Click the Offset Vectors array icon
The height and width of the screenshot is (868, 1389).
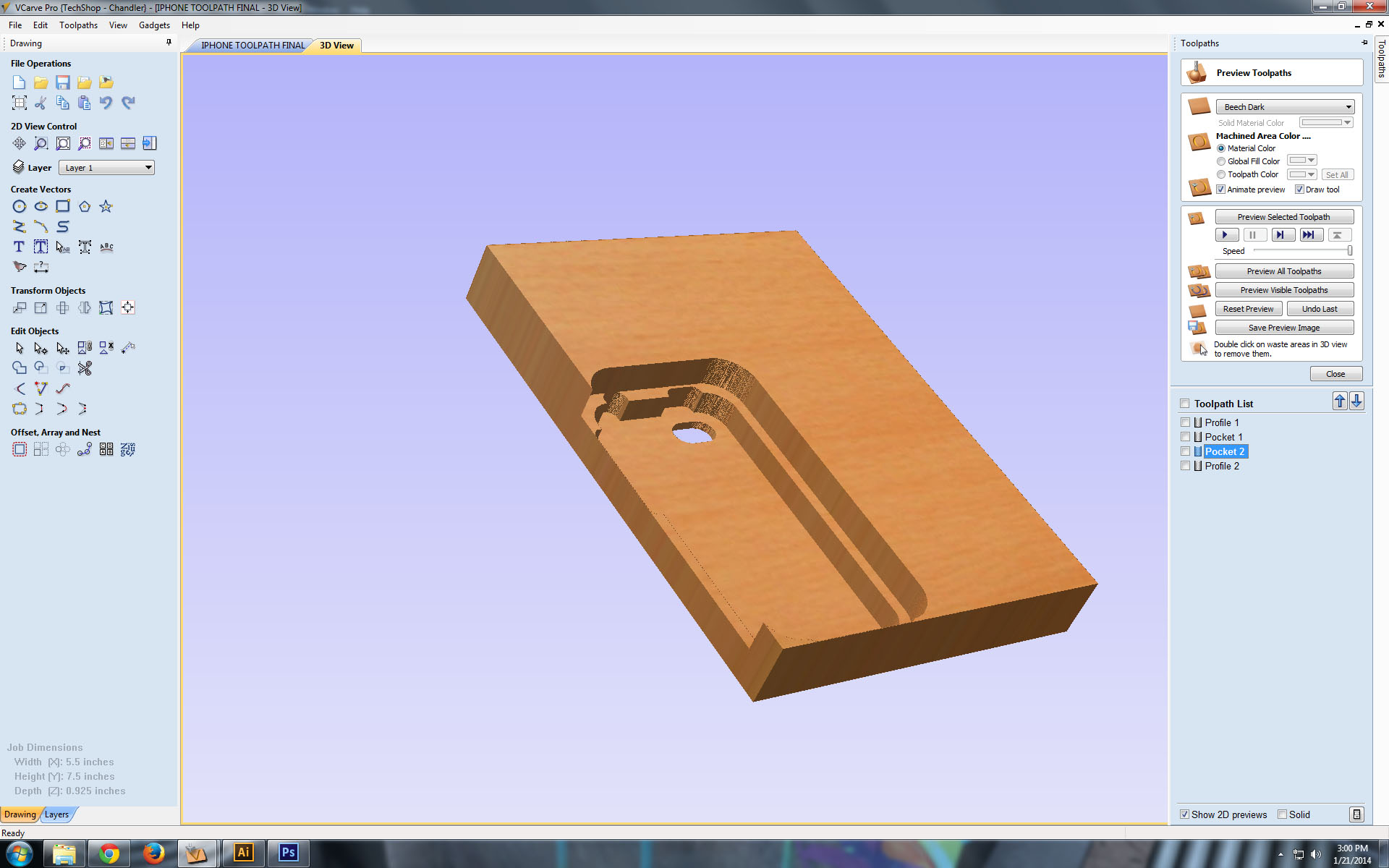point(19,448)
